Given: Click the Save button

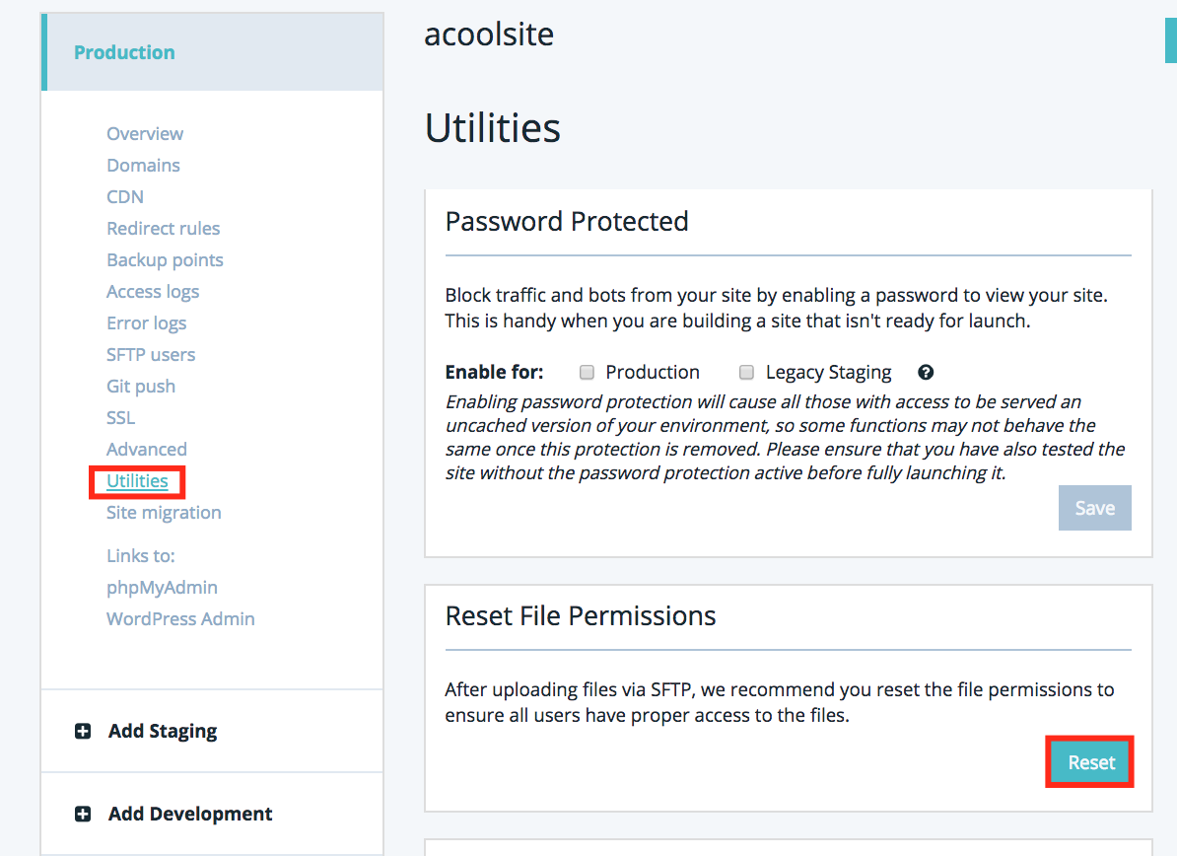Looking at the screenshot, I should point(1094,508).
